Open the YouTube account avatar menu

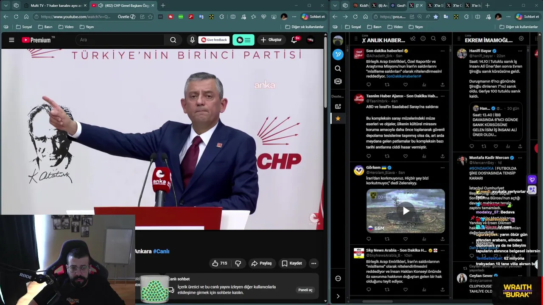pos(311,40)
